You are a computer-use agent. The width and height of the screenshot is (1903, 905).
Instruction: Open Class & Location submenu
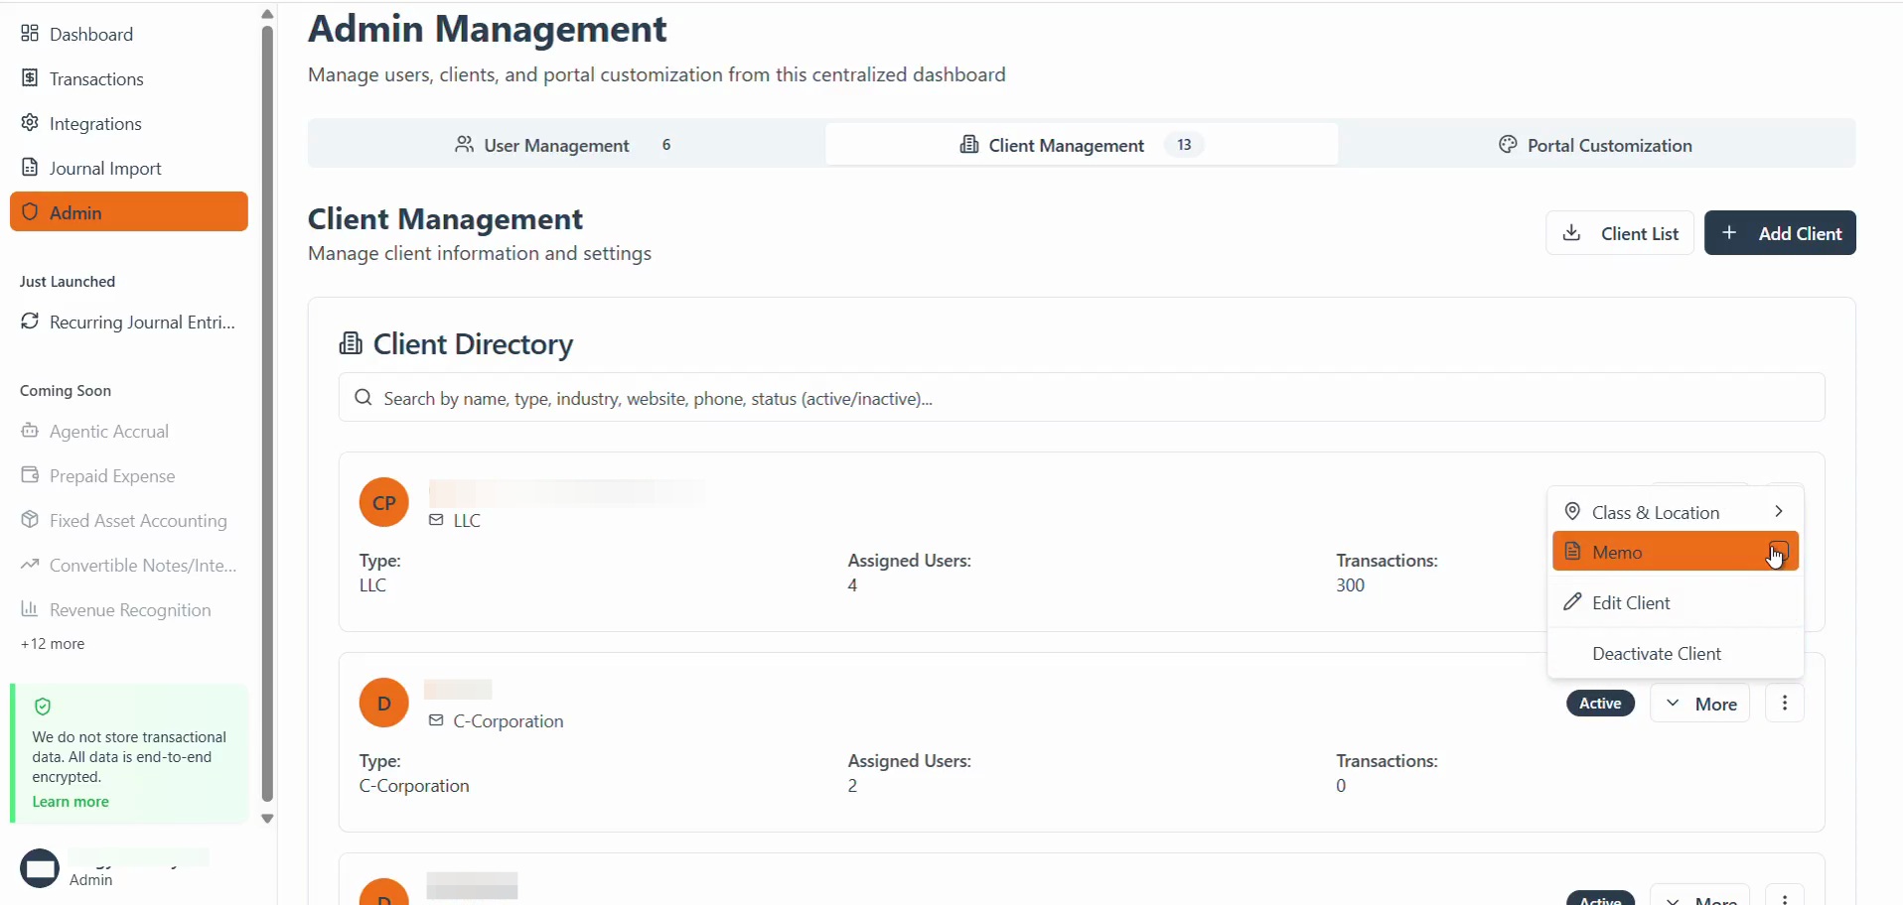coord(1676,512)
